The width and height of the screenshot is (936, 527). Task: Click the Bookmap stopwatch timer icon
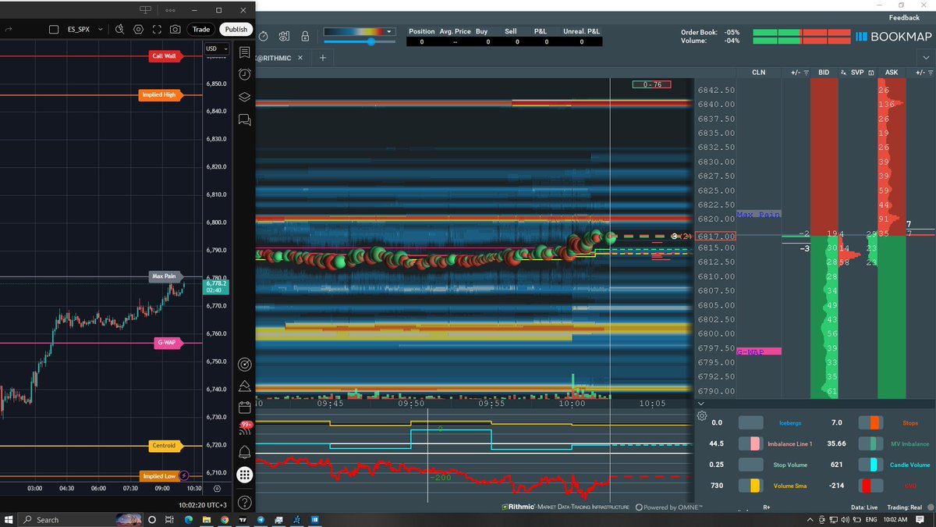pyautogui.click(x=264, y=36)
